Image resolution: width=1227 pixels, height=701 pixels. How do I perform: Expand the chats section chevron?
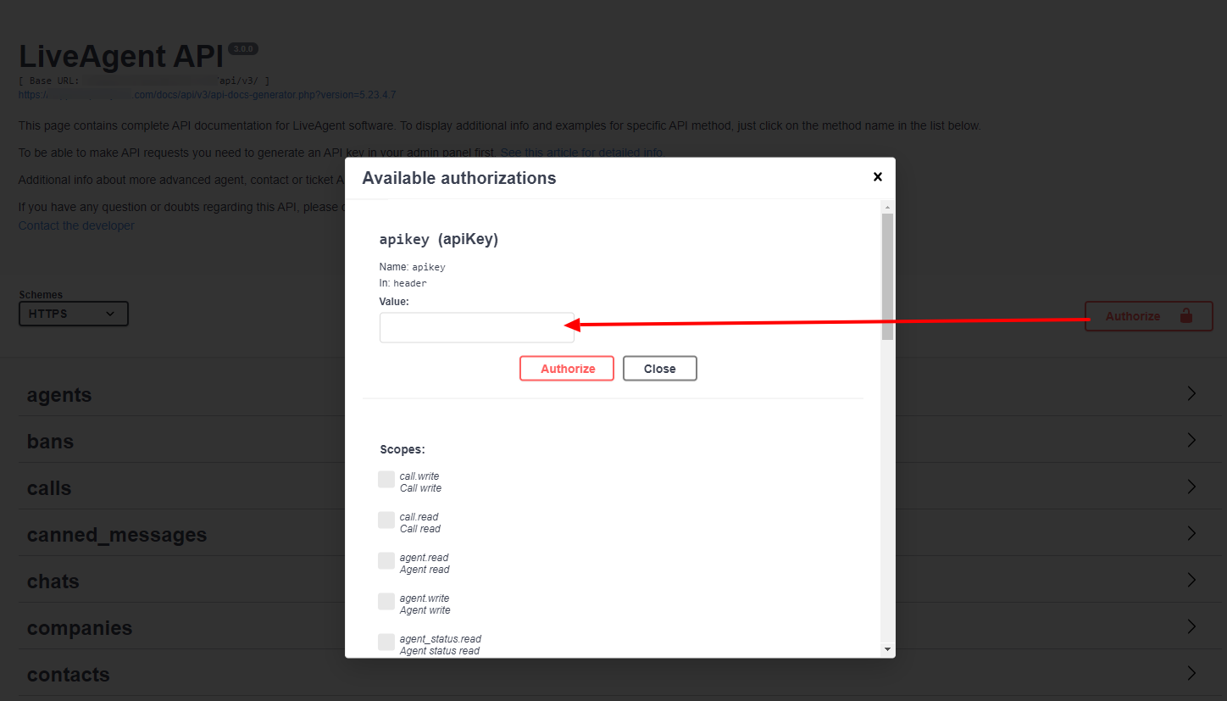pyautogui.click(x=1191, y=580)
